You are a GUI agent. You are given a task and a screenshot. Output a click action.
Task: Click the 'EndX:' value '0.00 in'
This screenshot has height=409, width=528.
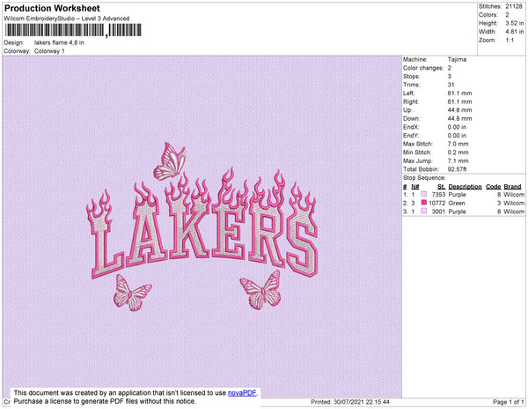[457, 127]
